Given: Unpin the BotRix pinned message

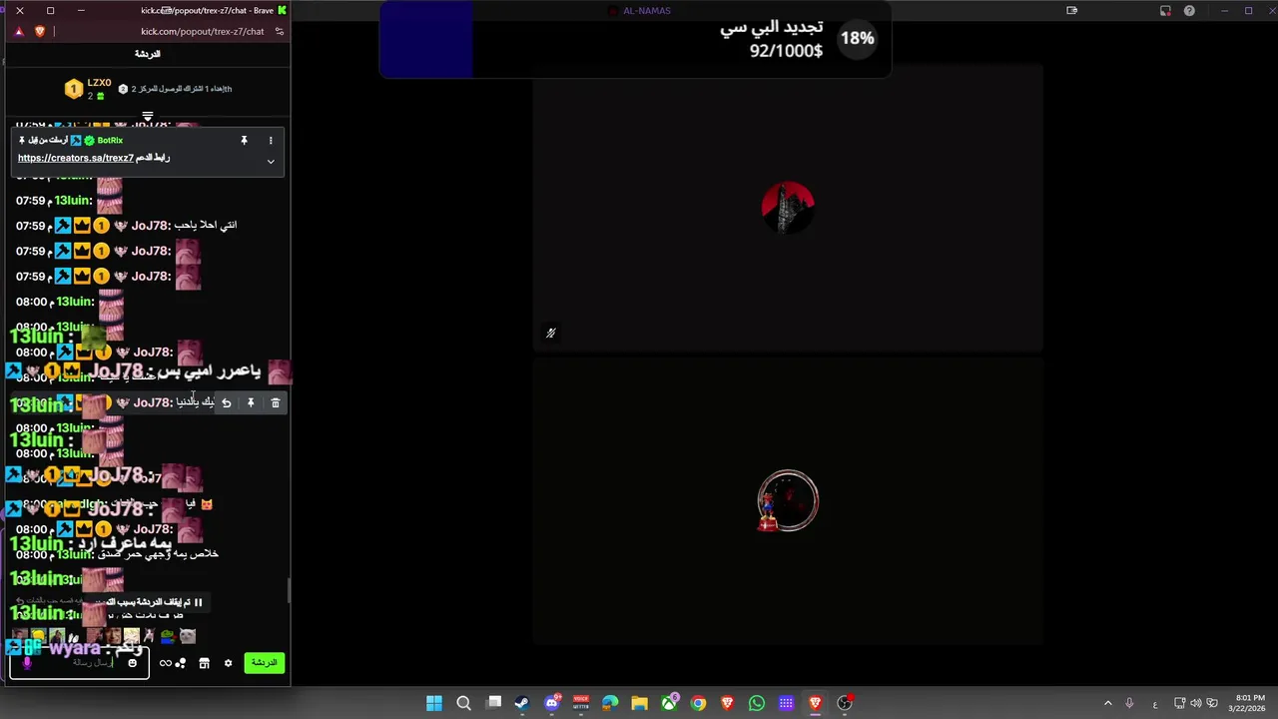Looking at the screenshot, I should [x=244, y=141].
